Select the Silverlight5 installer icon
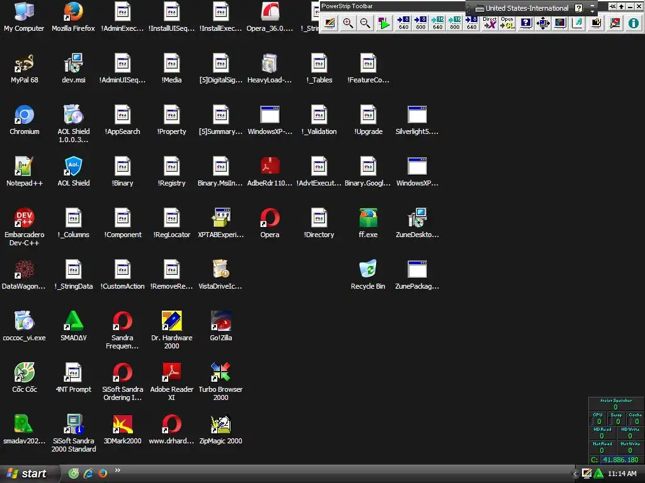This screenshot has width=645, height=483. click(x=417, y=120)
